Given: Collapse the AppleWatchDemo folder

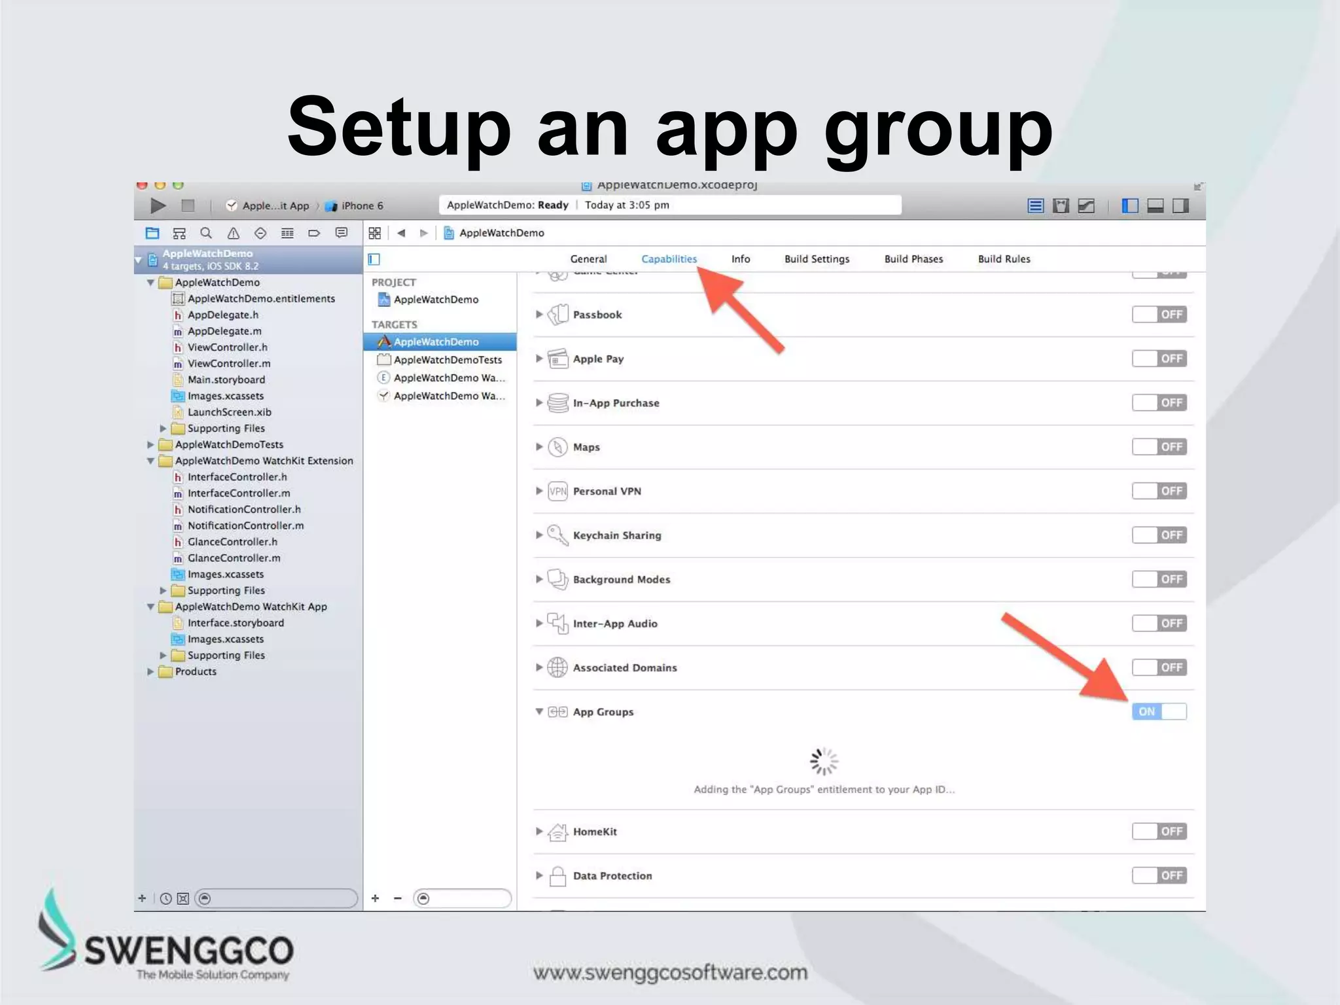Looking at the screenshot, I should 150,283.
